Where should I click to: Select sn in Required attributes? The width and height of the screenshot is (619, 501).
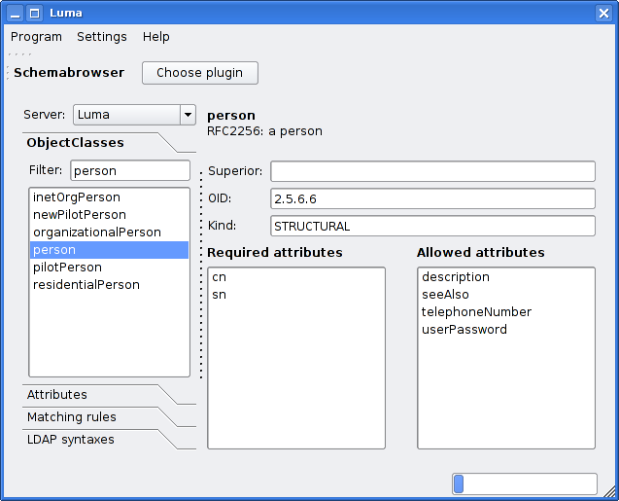pos(296,295)
